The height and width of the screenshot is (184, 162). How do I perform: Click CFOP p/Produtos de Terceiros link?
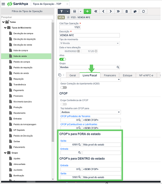75,116
